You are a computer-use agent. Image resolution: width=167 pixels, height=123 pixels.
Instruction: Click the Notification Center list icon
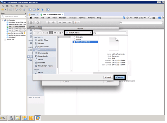tap(154, 18)
